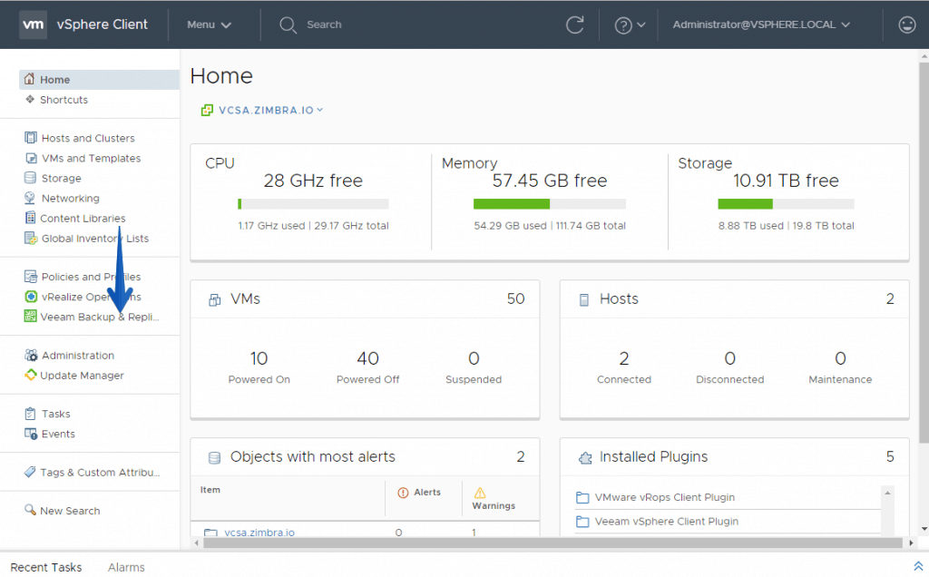Viewport: 929px width, 577px height.
Task: Open Hosts and Clusters
Action: 88,138
